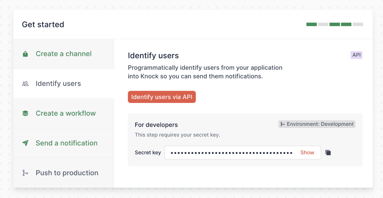Select the purple API badge
The height and width of the screenshot is (198, 383).
357,55
